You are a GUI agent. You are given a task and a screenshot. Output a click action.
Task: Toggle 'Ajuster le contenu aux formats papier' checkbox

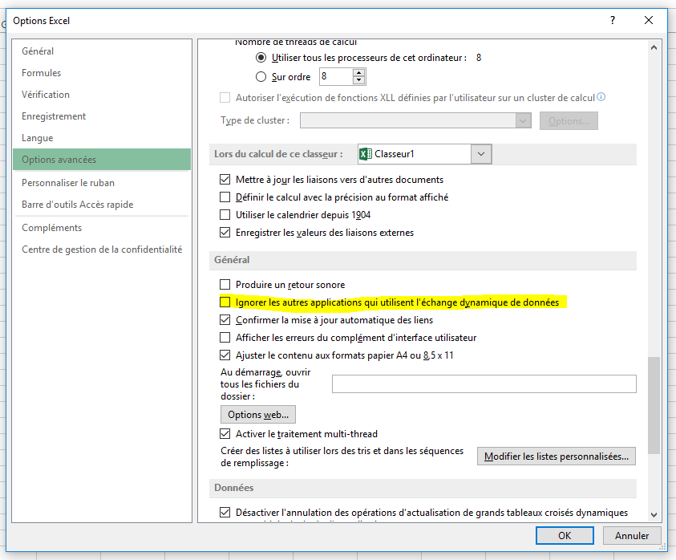coord(225,355)
